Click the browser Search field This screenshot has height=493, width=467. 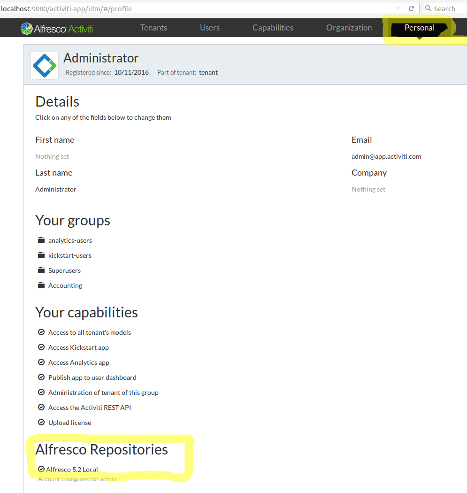(446, 8)
